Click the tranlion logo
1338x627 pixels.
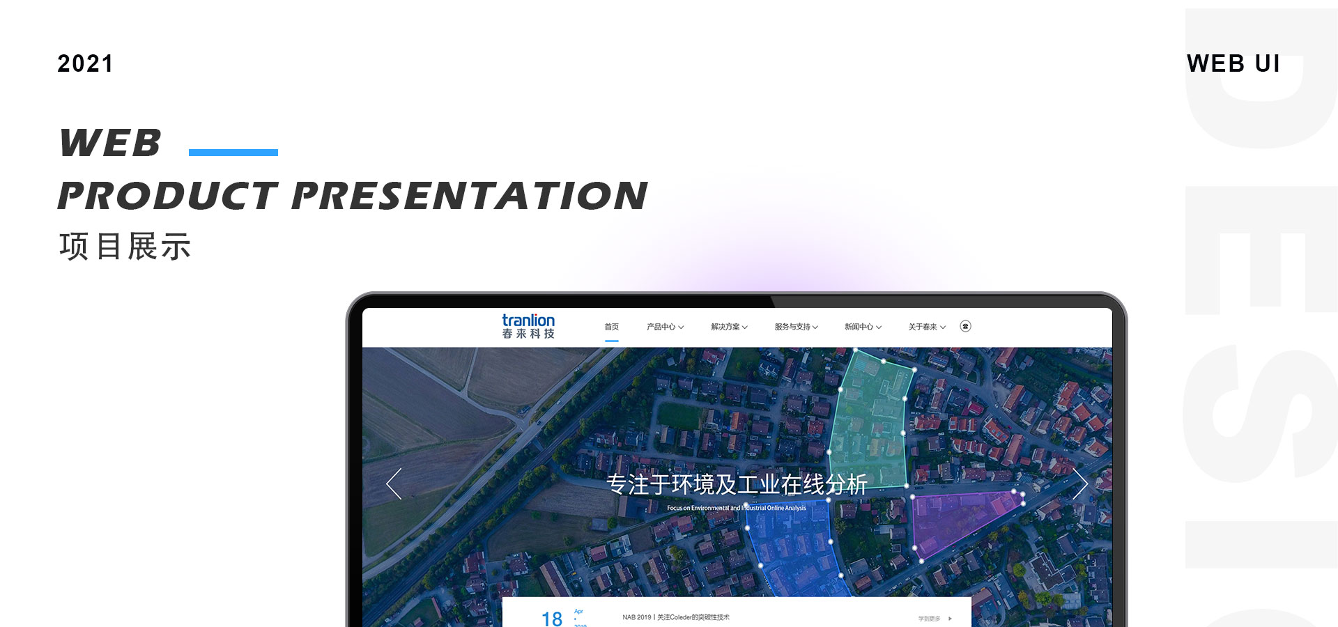528,326
